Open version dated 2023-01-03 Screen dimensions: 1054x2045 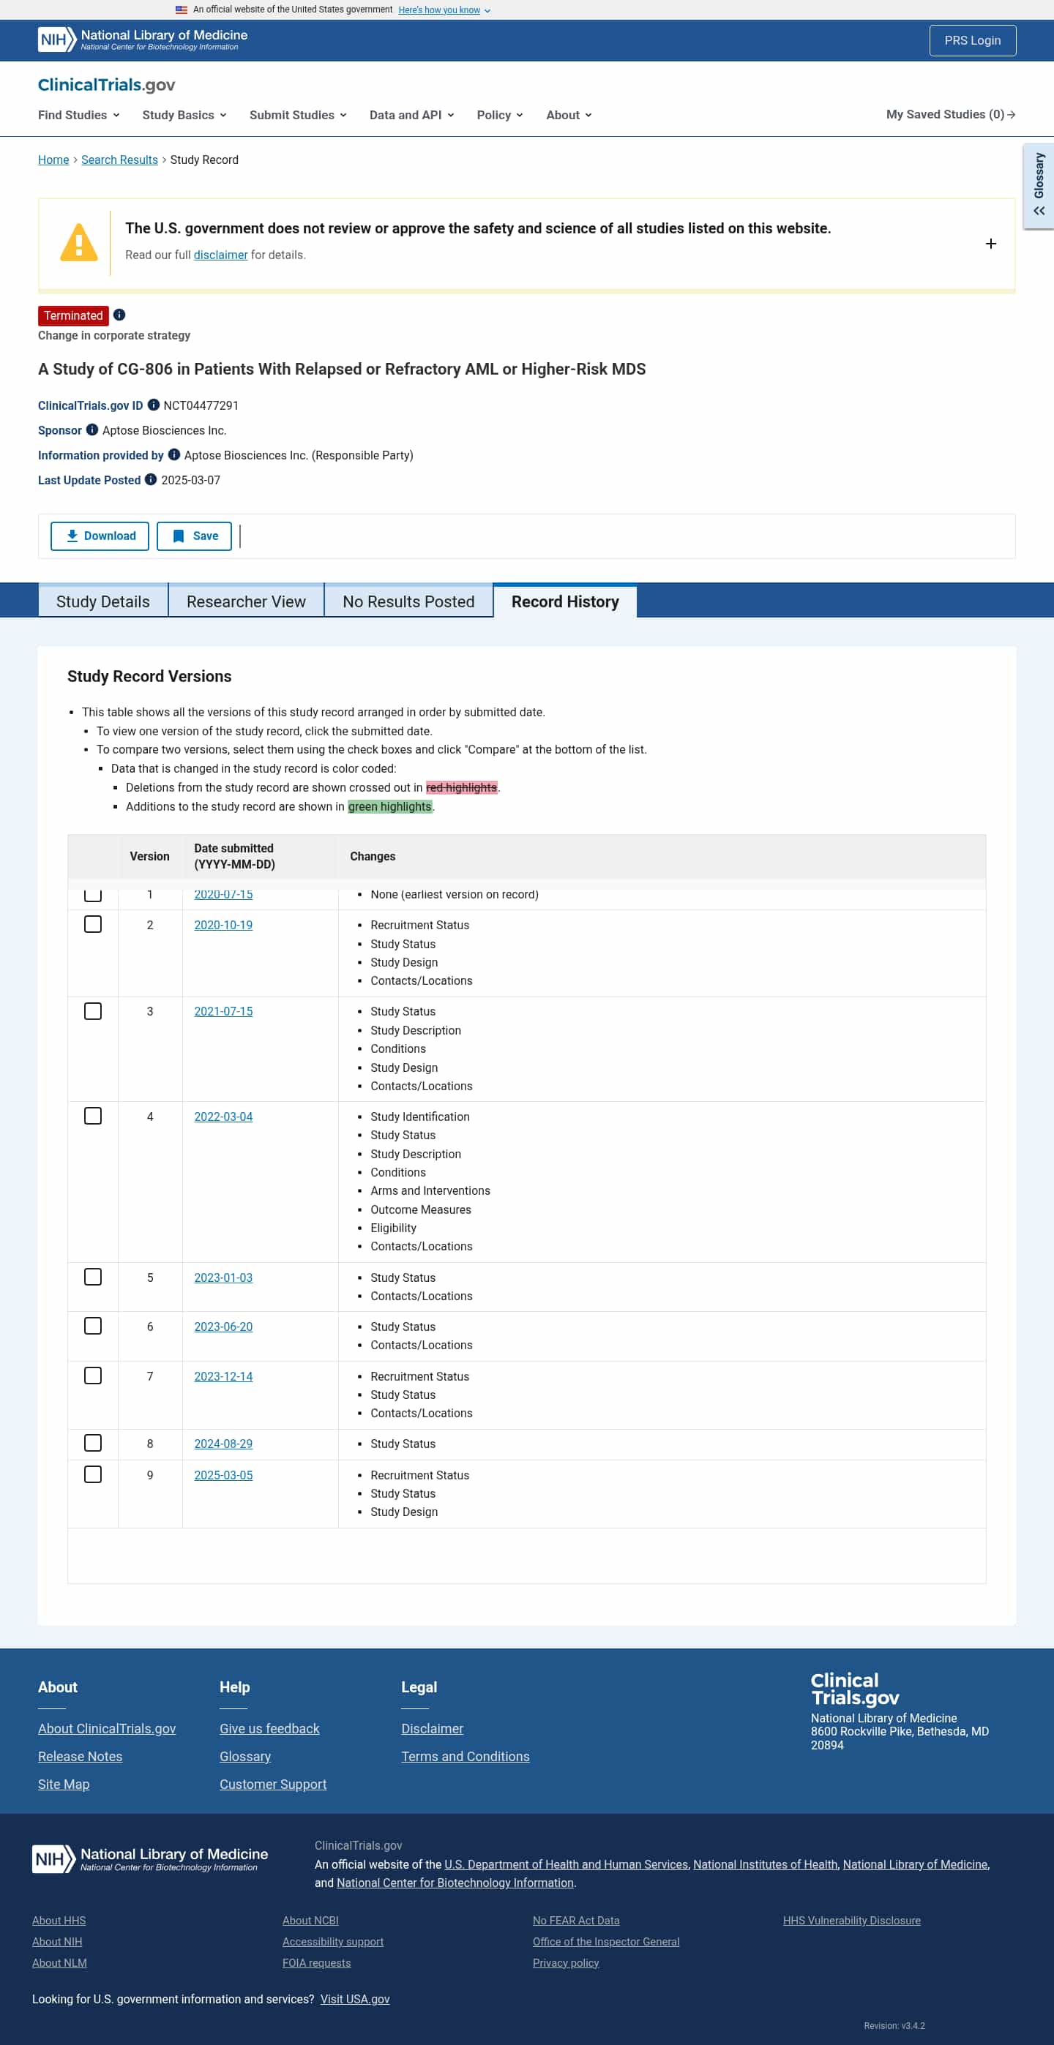223,1277
